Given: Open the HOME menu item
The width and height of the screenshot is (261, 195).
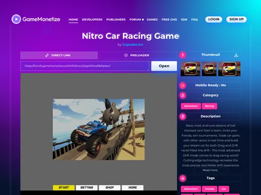Looking at the screenshot, I should pos(73,19).
